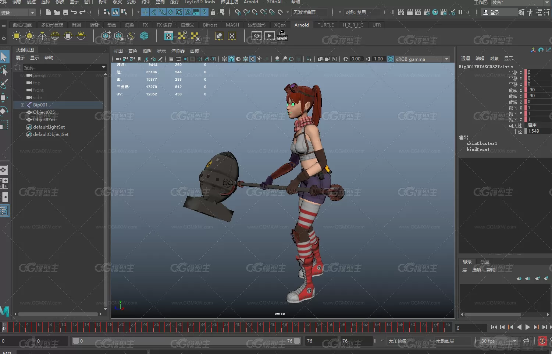Click the Redo arrow icon
This screenshot has width=552, height=354.
82,12
